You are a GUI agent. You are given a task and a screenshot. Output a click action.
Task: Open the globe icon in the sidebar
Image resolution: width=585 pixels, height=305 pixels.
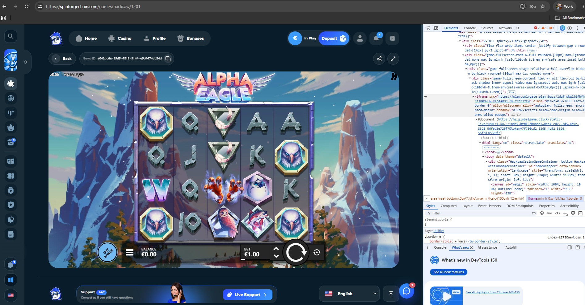click(11, 98)
